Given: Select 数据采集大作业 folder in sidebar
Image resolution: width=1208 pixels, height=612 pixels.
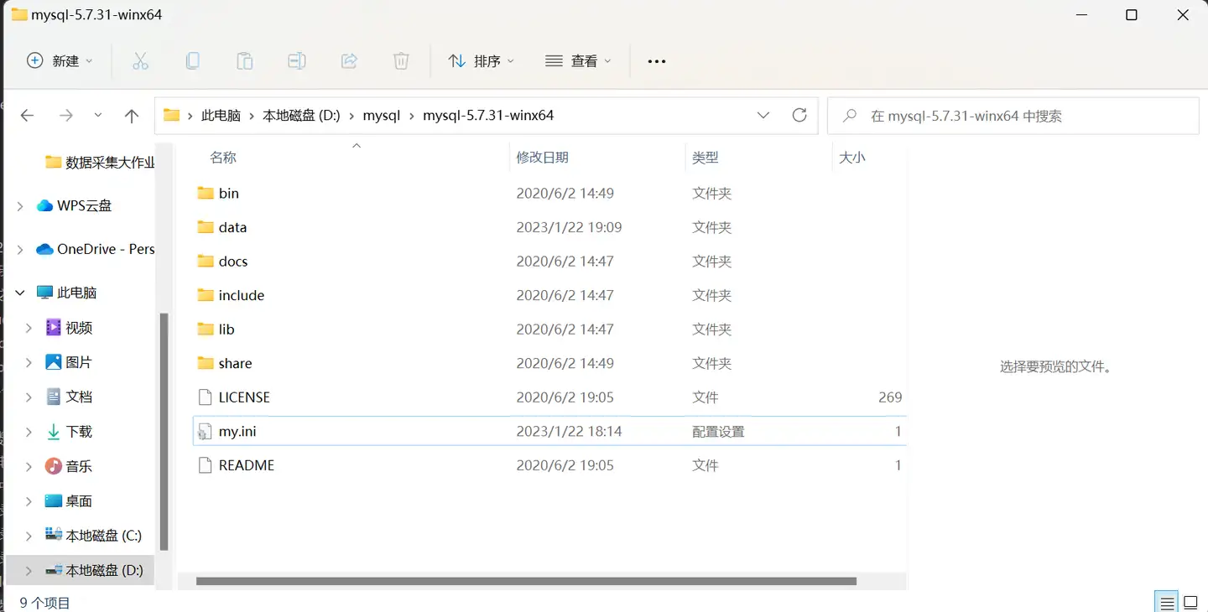Looking at the screenshot, I should pyautogui.click(x=100, y=163).
